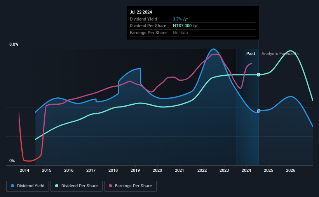Click the pink Earnings Per Share legend dot
Image resolution: width=319 pixels, height=197 pixels.
(x=110, y=186)
